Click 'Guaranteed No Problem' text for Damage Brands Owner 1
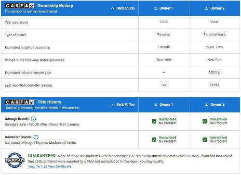This screenshot has width=241, height=175. click(x=168, y=121)
